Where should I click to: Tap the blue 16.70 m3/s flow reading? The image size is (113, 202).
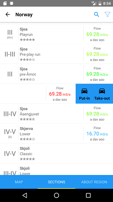click(x=97, y=134)
